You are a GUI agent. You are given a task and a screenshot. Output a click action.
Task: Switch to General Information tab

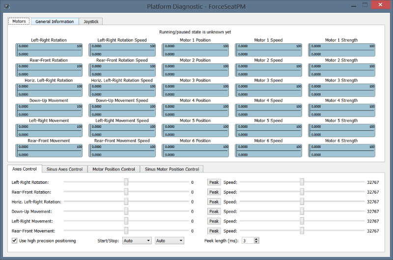[55, 22]
